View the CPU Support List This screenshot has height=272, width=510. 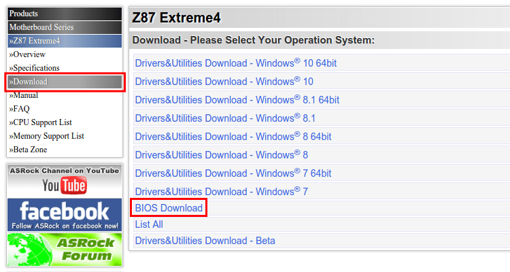[x=40, y=122]
